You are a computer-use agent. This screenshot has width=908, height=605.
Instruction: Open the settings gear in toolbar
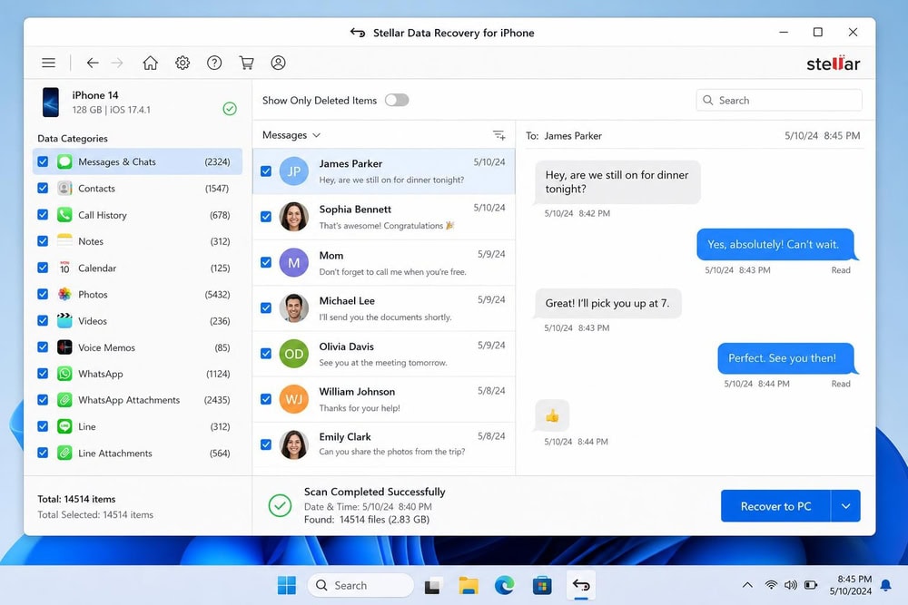(183, 63)
